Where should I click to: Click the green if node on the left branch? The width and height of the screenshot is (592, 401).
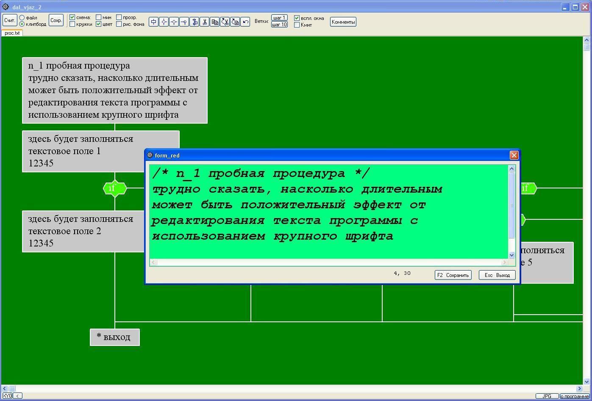(114, 188)
